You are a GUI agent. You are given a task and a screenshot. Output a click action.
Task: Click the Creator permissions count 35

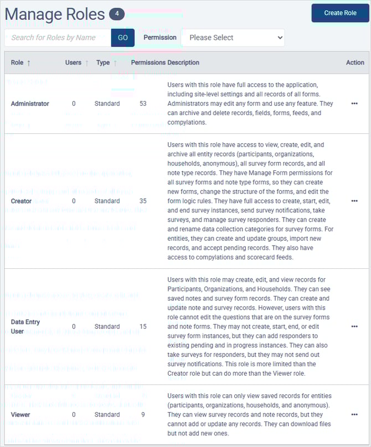[x=143, y=201]
